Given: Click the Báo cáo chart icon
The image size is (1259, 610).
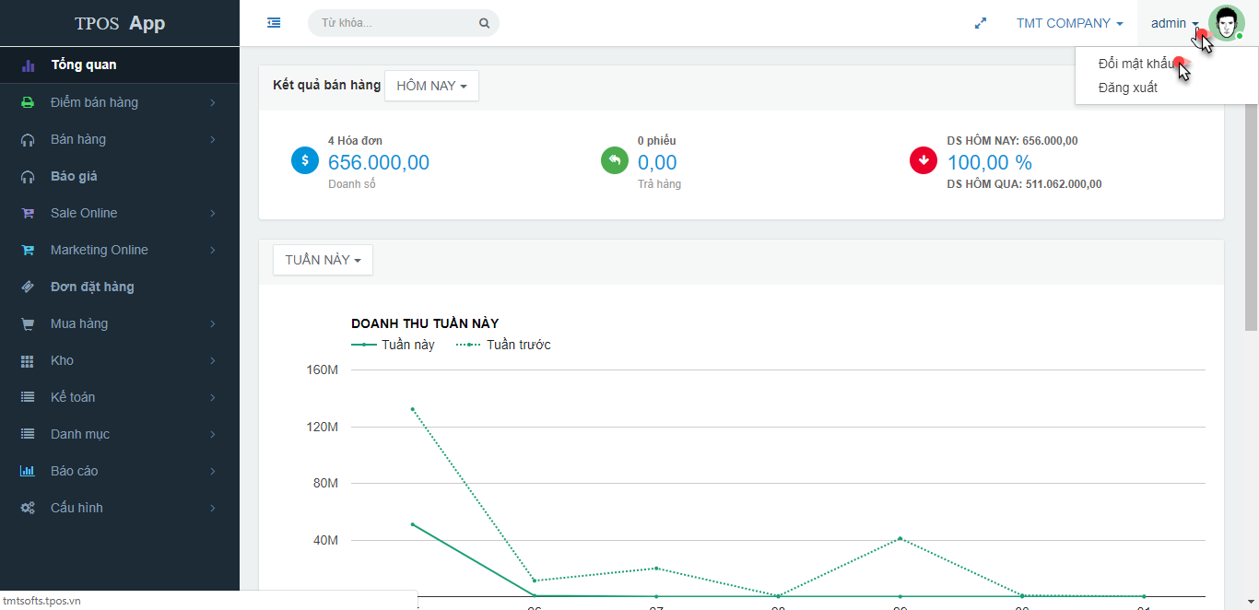Looking at the screenshot, I should coord(28,471).
